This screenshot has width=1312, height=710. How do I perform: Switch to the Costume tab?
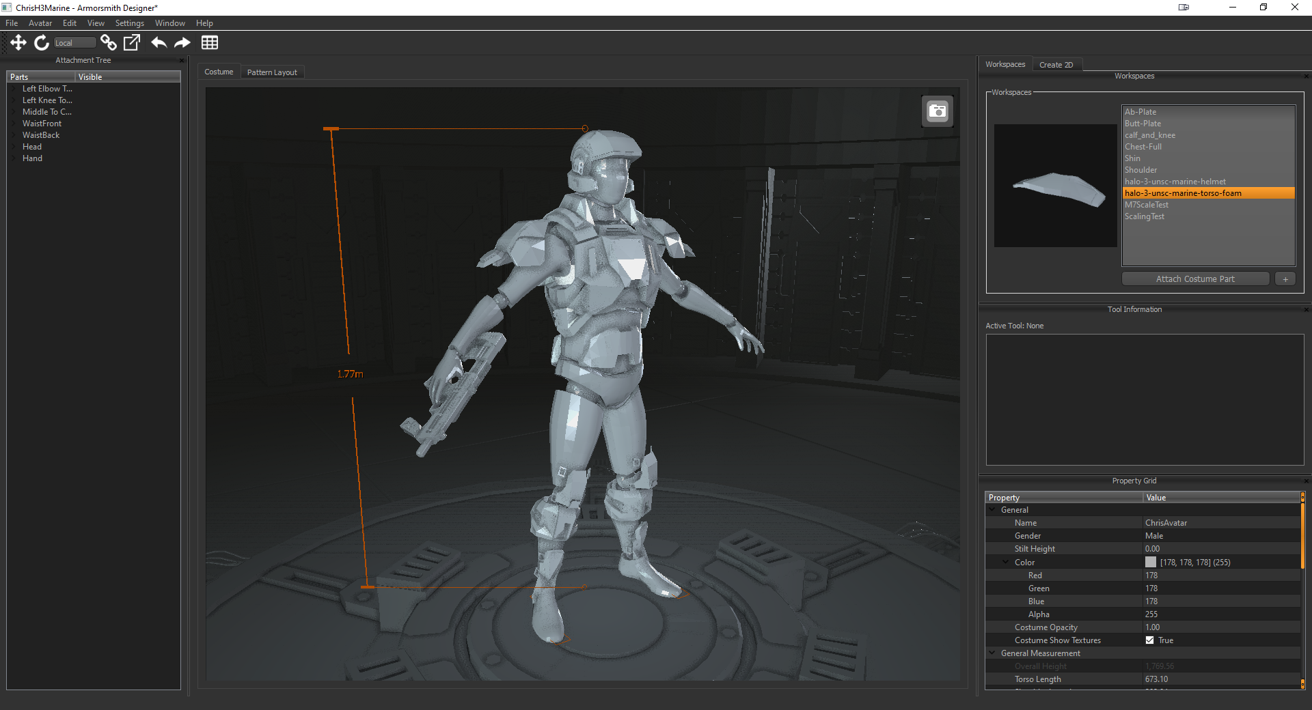[219, 72]
